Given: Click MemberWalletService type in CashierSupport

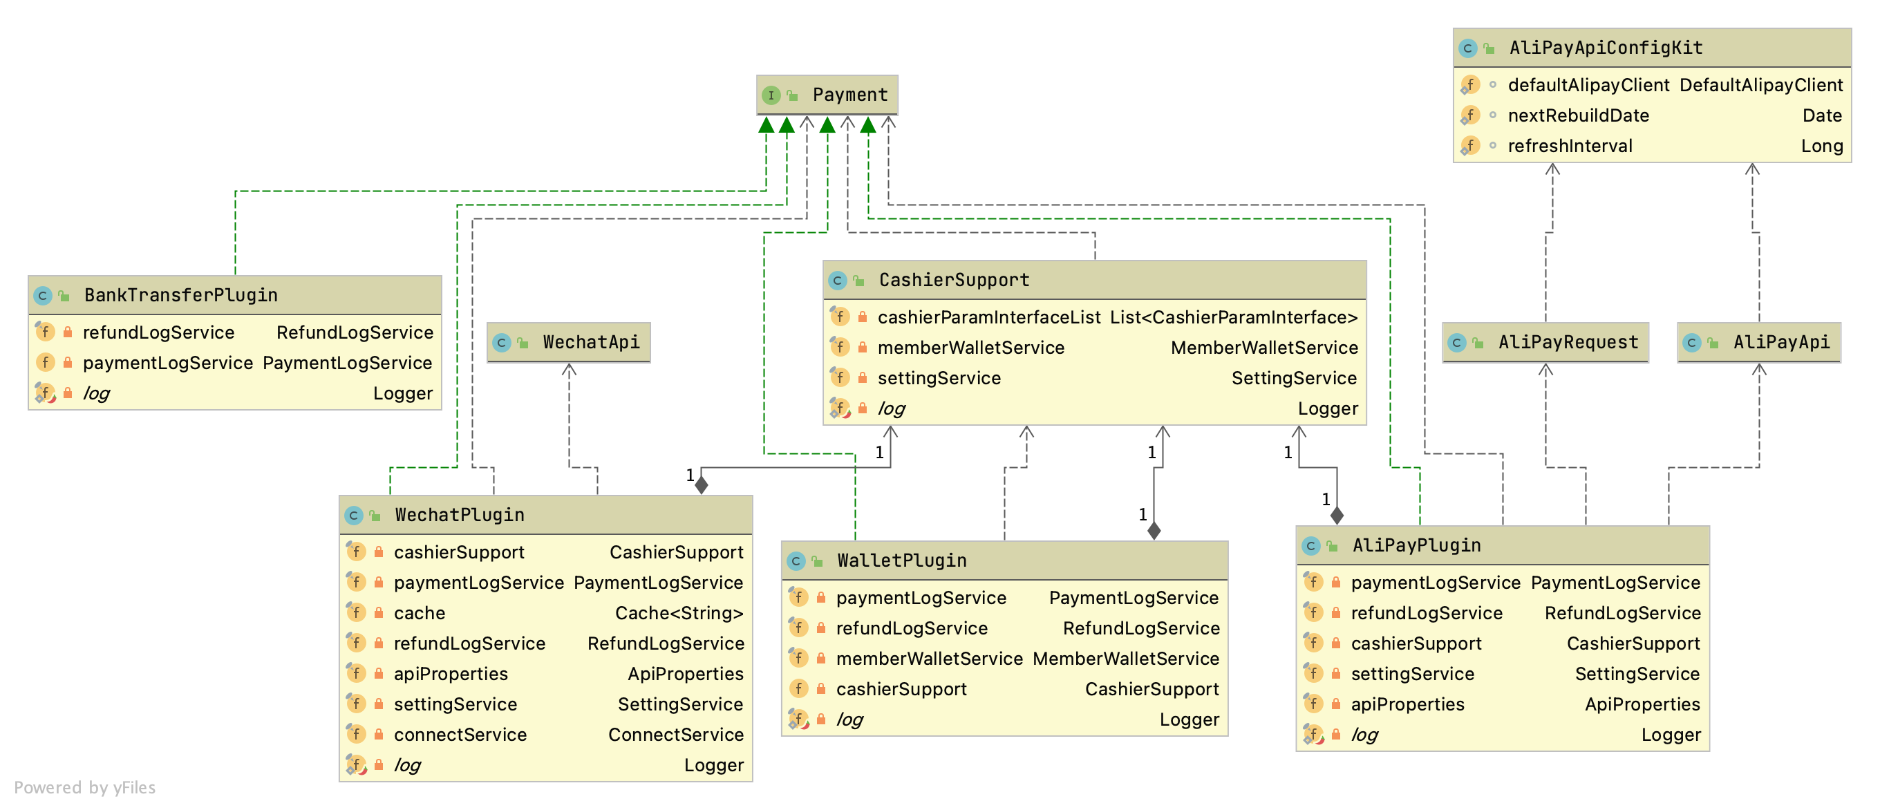Looking at the screenshot, I should tap(1264, 348).
